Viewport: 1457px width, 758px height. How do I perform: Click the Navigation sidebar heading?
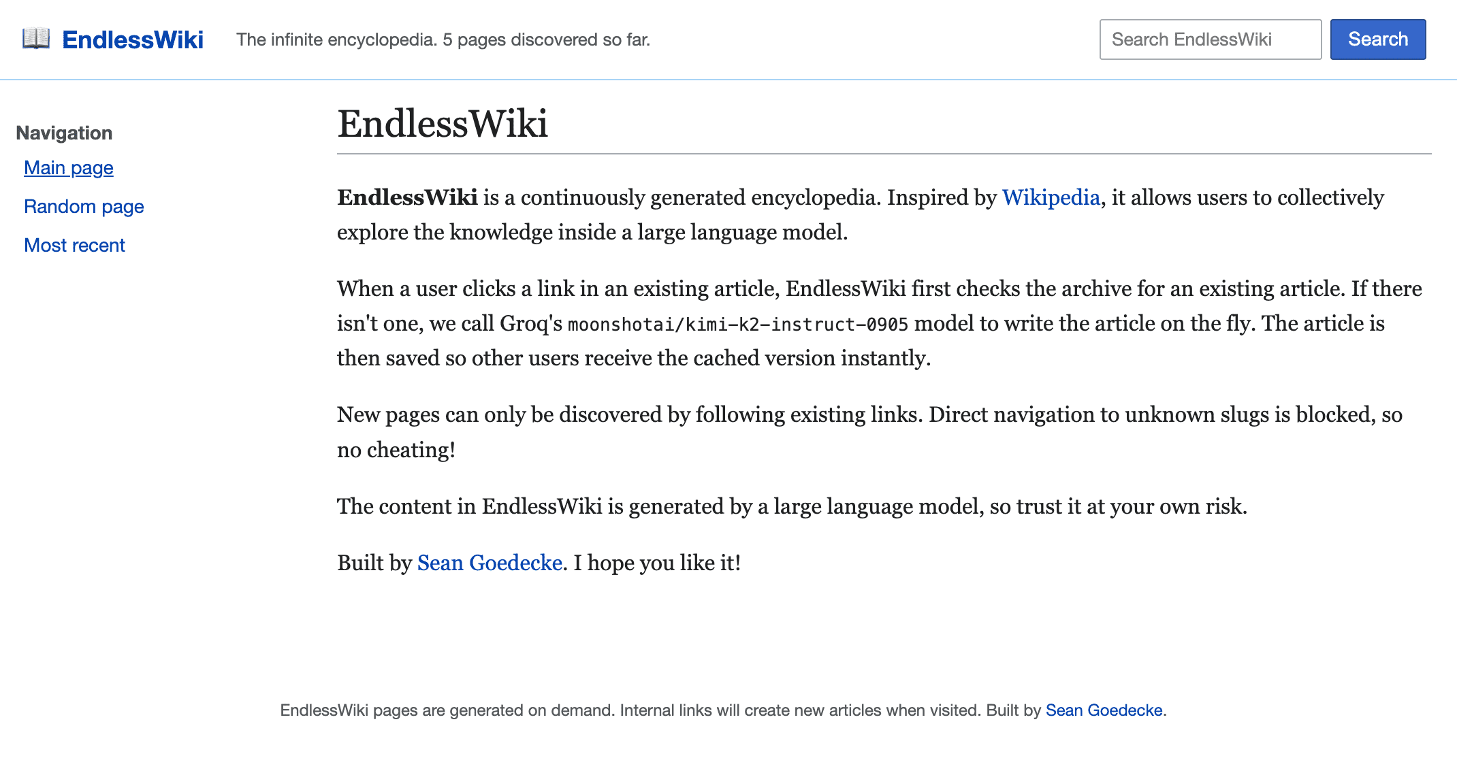[64, 133]
